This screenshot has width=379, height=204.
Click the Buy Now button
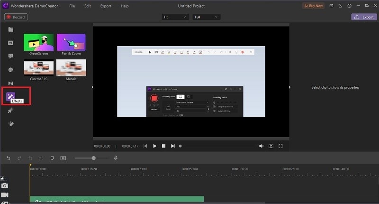[x=313, y=6]
